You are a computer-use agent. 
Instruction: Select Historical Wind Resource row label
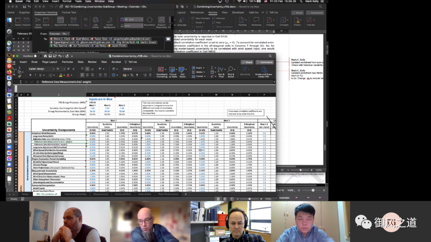tap(44, 133)
